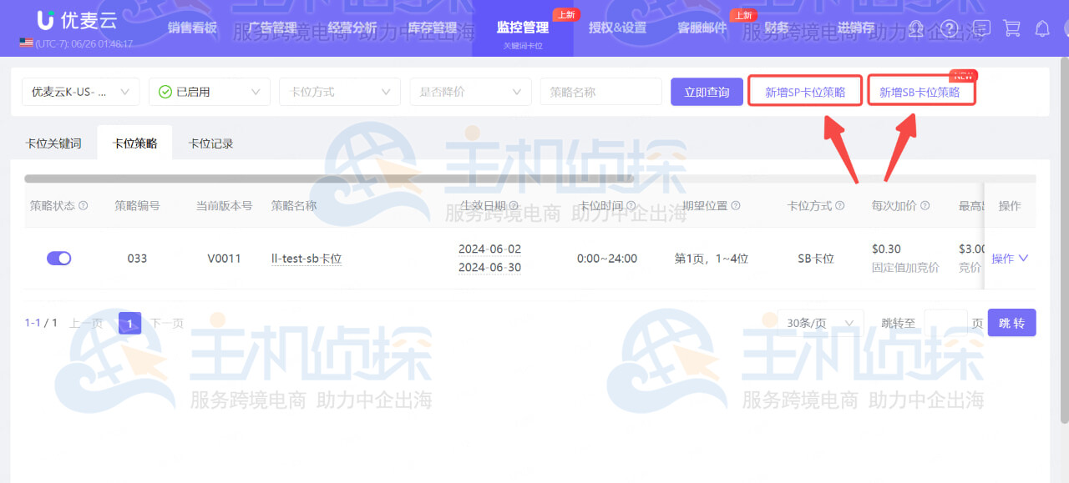Click the info icon beside 策略状态
Screen dimensions: 1069x483
tap(84, 206)
